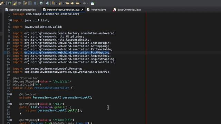Click the @RestController annotation on line 21
Viewport: 221px width, 124px height.
click(25, 78)
